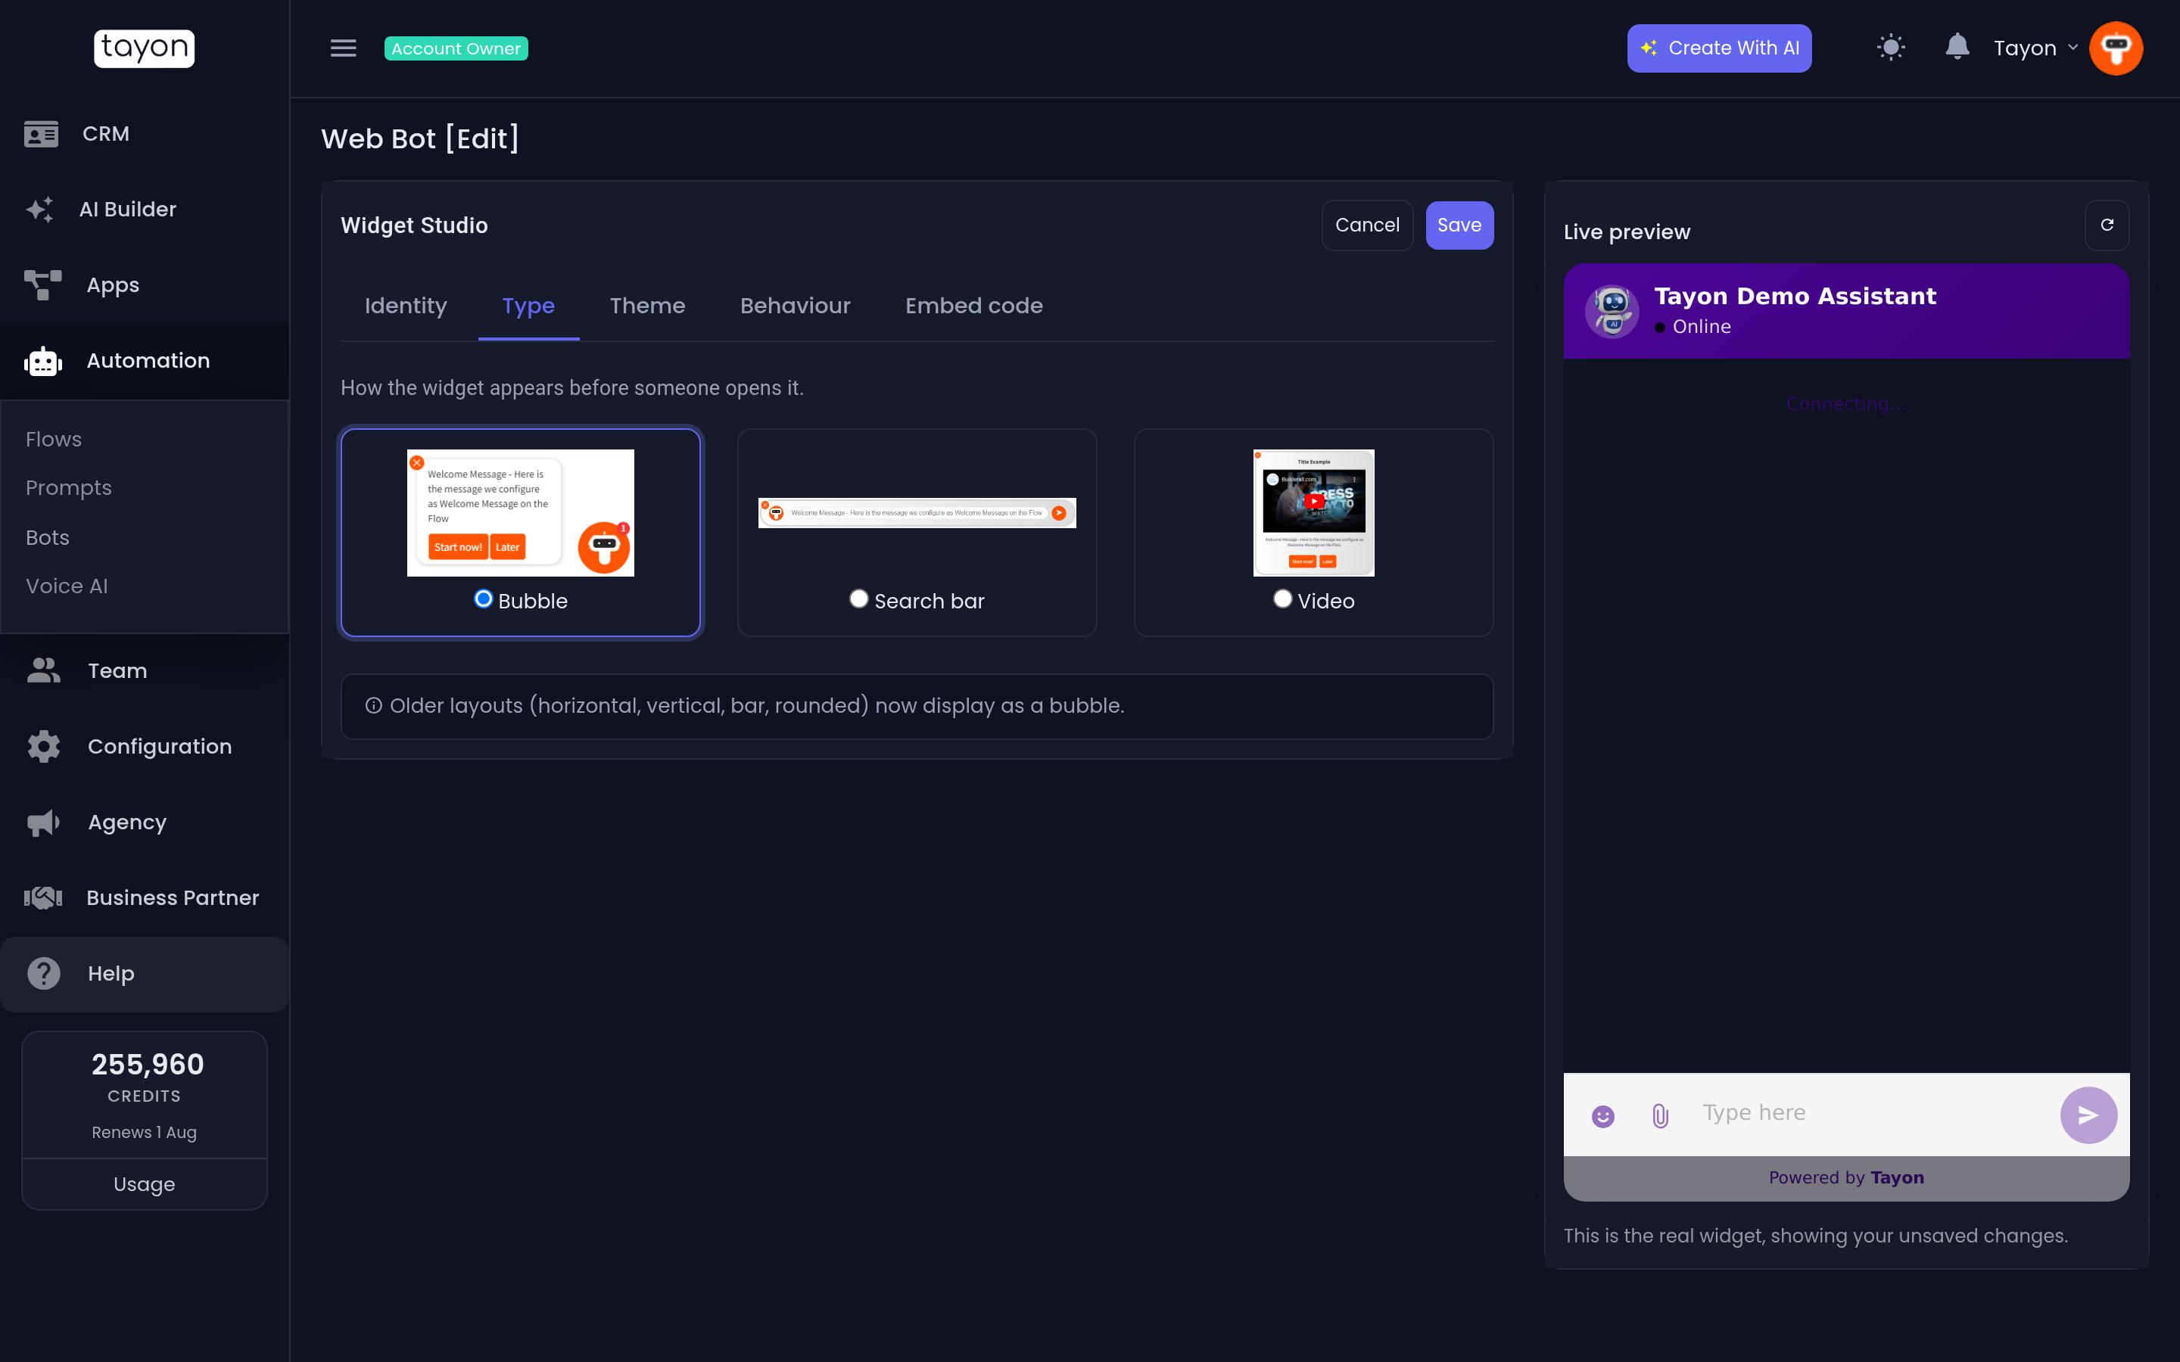Open Bots in the sidebar
The height and width of the screenshot is (1362, 2180).
coord(47,537)
